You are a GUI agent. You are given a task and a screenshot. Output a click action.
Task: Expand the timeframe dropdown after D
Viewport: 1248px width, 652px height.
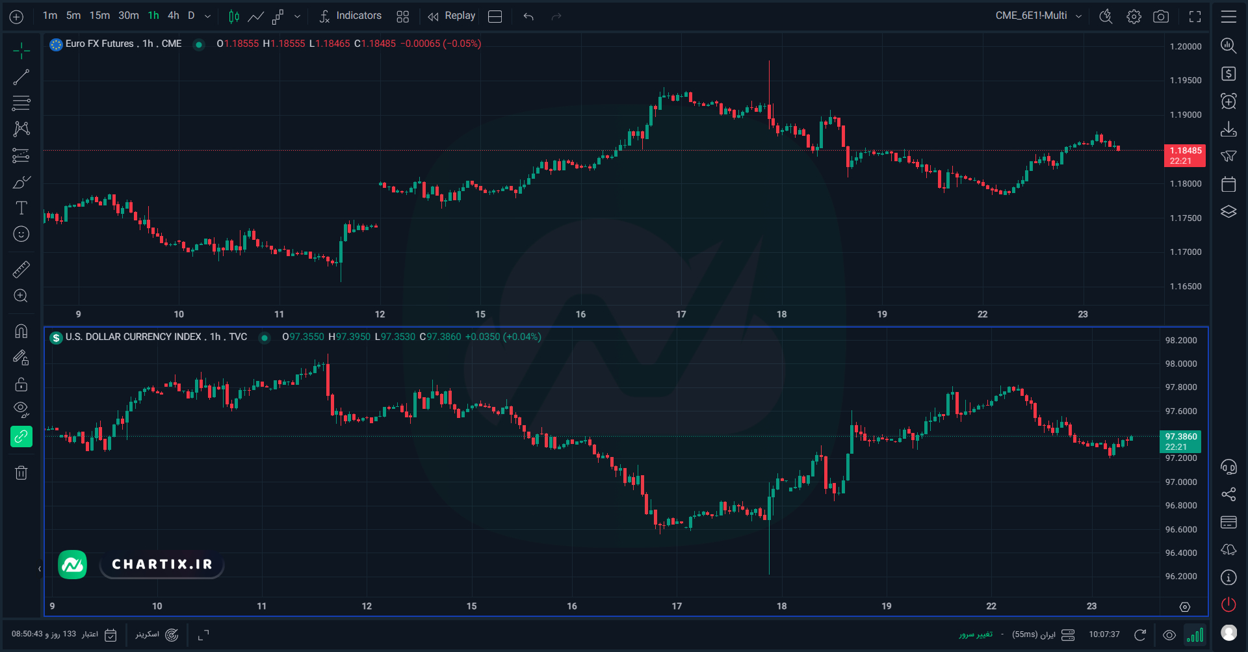coord(208,16)
